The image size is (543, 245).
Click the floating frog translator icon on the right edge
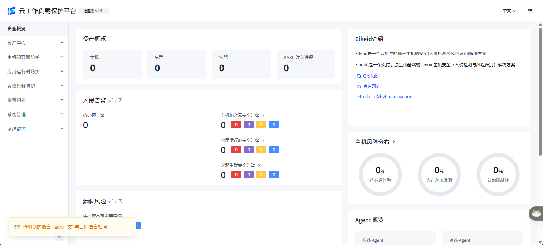click(x=536, y=214)
